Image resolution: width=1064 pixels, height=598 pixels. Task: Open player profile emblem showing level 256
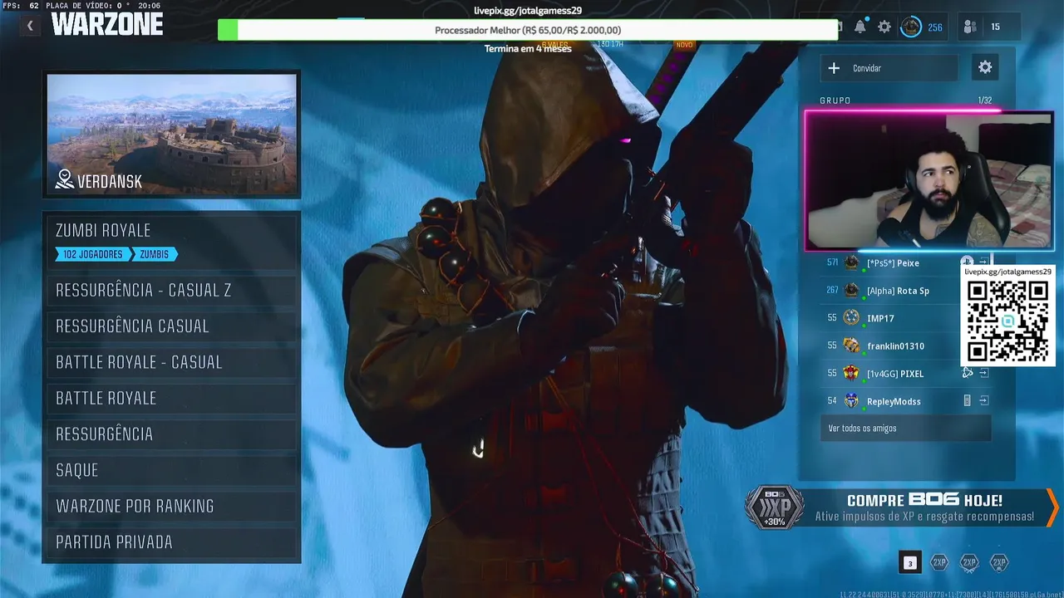click(911, 27)
